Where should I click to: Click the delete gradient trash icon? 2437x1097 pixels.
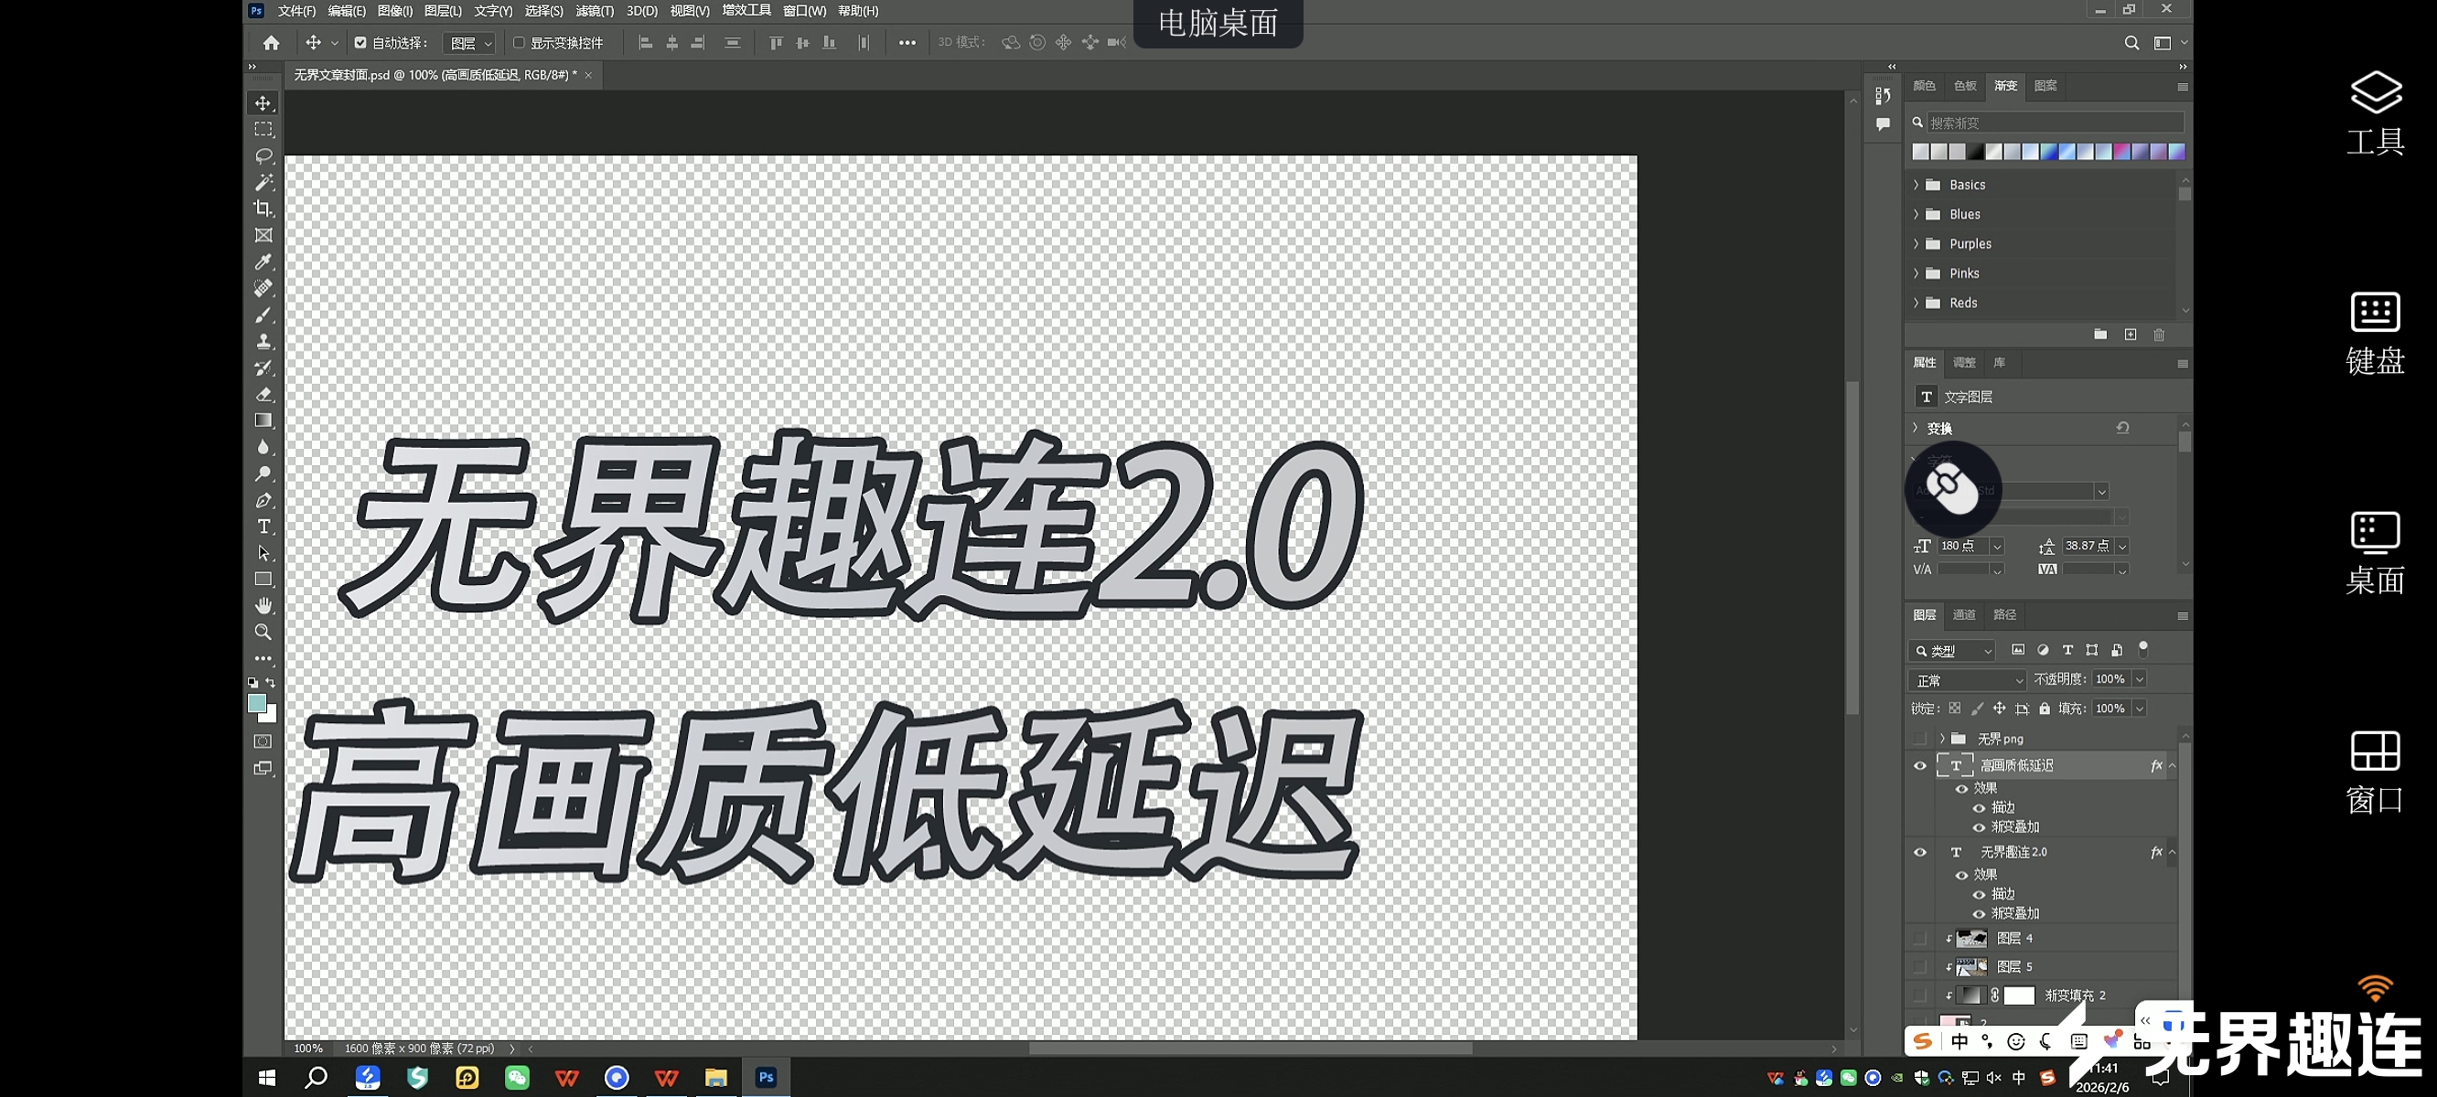click(2159, 335)
